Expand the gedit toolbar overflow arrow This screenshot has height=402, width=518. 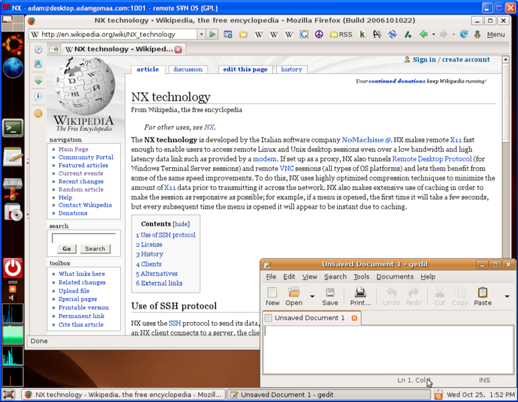(x=507, y=297)
